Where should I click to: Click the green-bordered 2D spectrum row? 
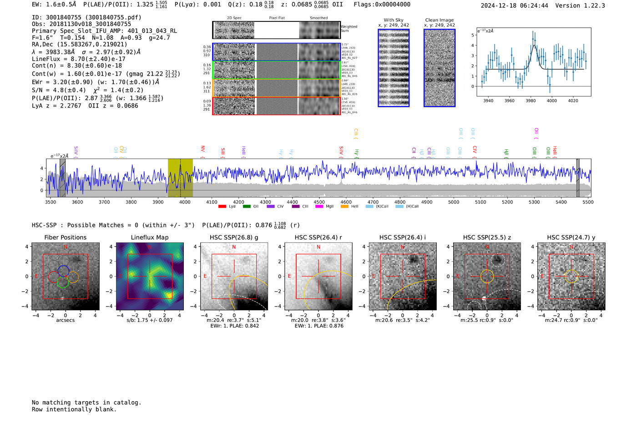coord(277,70)
